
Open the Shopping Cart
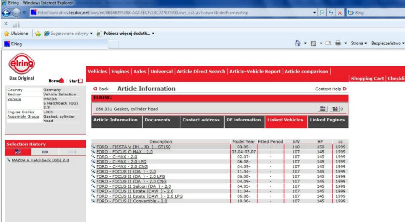coord(367,78)
